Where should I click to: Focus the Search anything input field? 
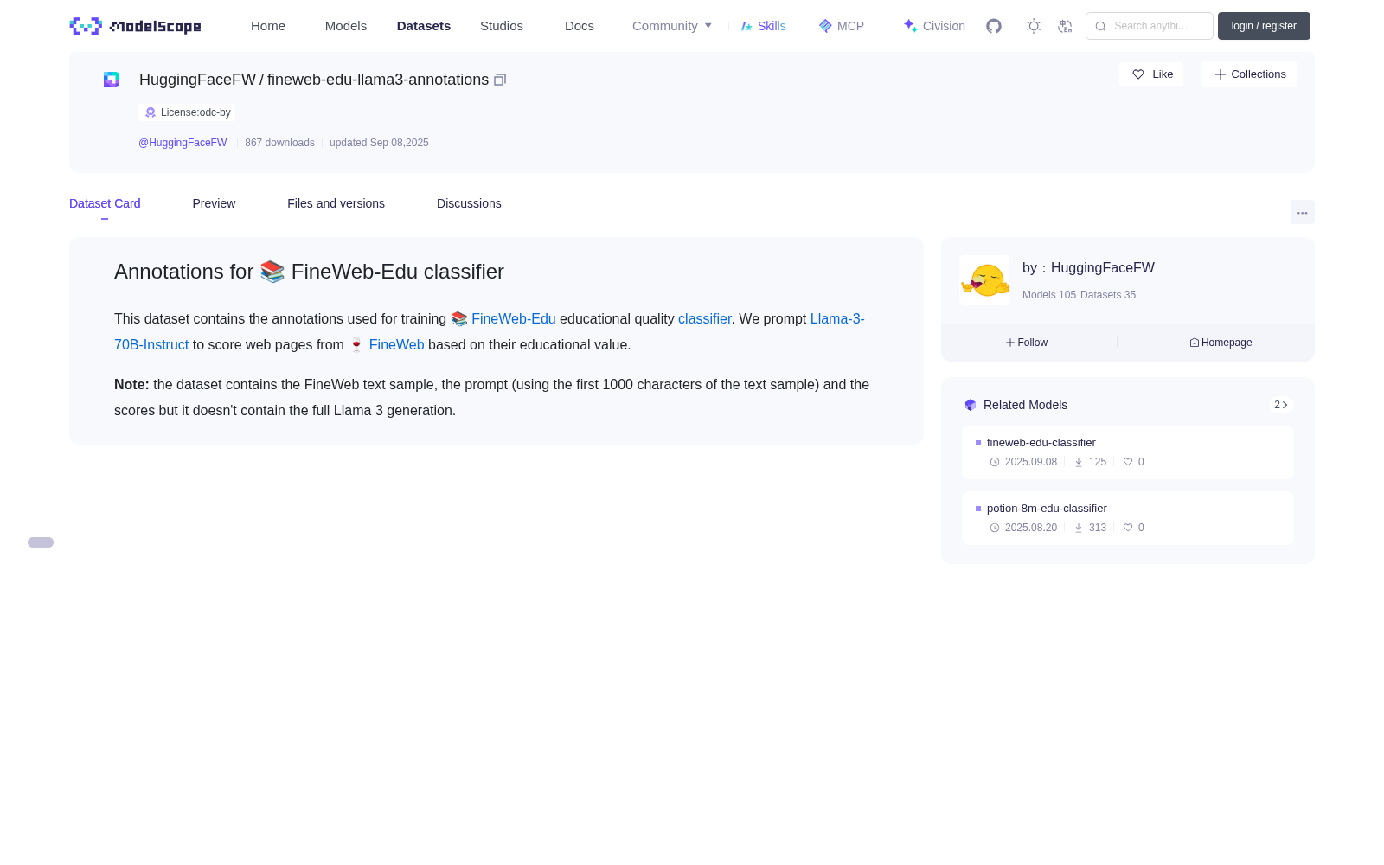click(x=1150, y=26)
